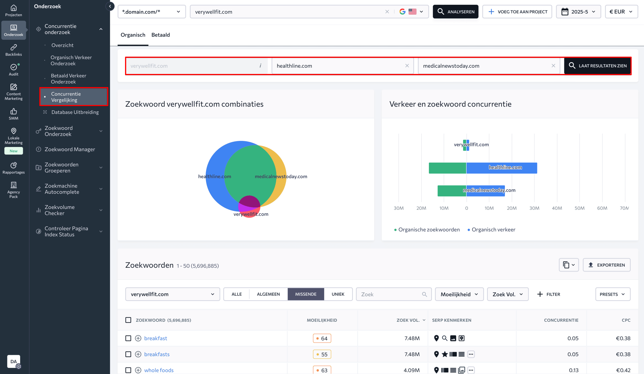Image resolution: width=644 pixels, height=374 pixels.
Task: Open Organisch Verkeer Onderzoek
Action: (71, 60)
